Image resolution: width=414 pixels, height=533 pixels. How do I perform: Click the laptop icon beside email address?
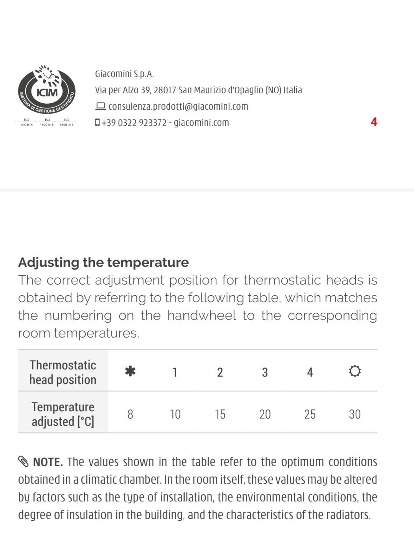pos(101,106)
